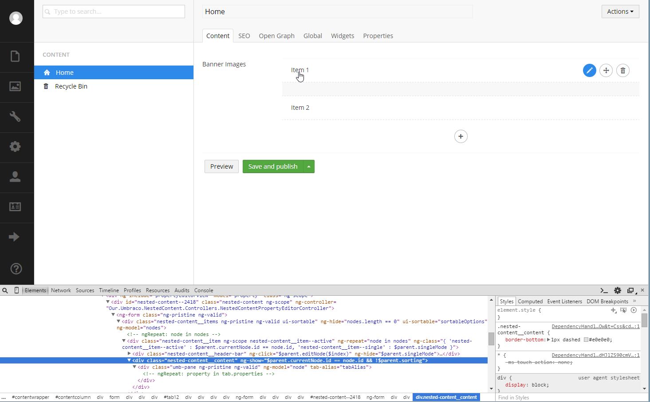The width and height of the screenshot is (650, 402).
Task: Toggle DevTools device mode icon
Action: tap(16, 290)
